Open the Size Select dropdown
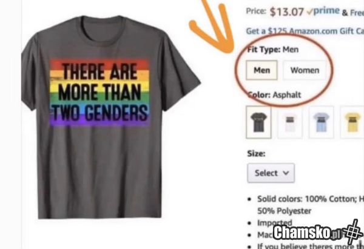364x249 pixels. (271, 173)
